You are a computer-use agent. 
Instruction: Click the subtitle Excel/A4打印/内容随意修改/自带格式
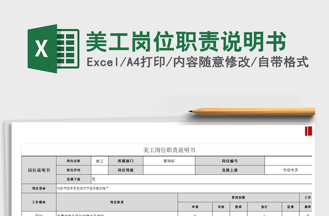198,62
